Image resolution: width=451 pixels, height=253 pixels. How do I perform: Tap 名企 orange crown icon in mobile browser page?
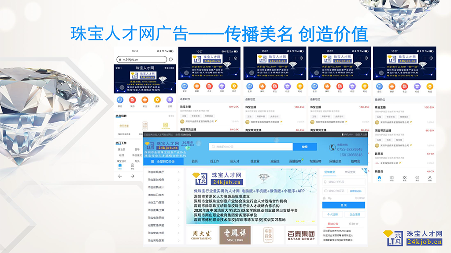point(144,100)
